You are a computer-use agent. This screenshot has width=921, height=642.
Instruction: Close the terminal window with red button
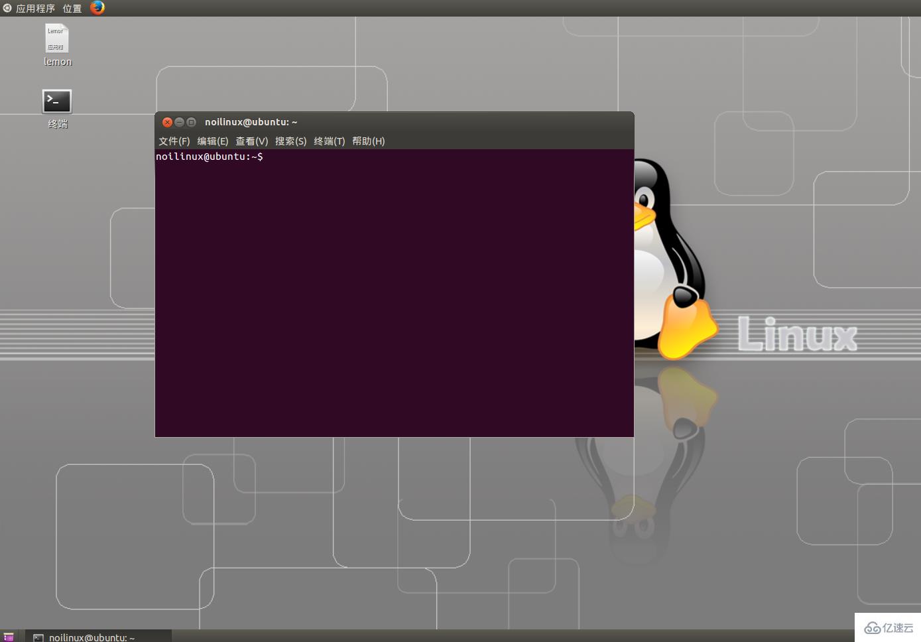(x=168, y=122)
